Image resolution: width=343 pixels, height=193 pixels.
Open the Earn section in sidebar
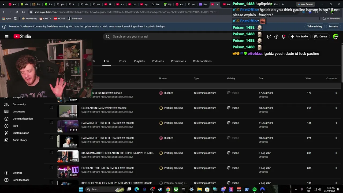[15, 126]
